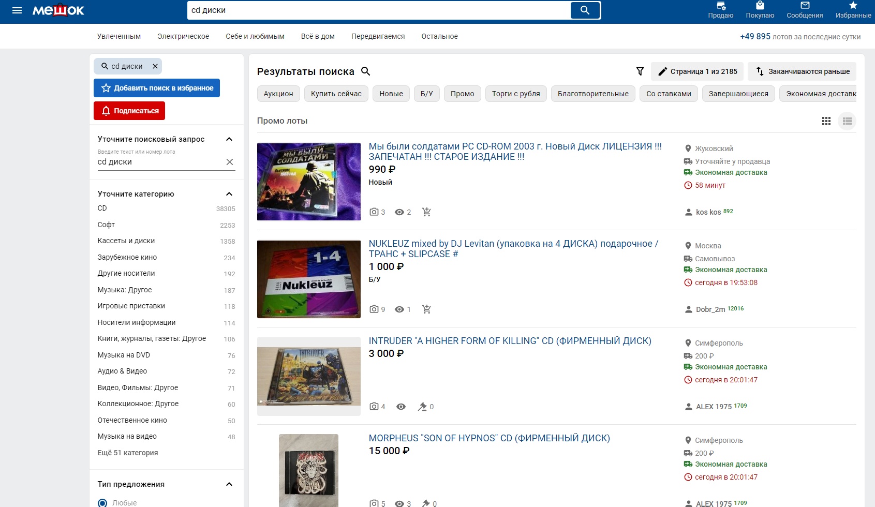Click the refine search text field
The height and width of the screenshot is (507, 875).
tap(160, 162)
